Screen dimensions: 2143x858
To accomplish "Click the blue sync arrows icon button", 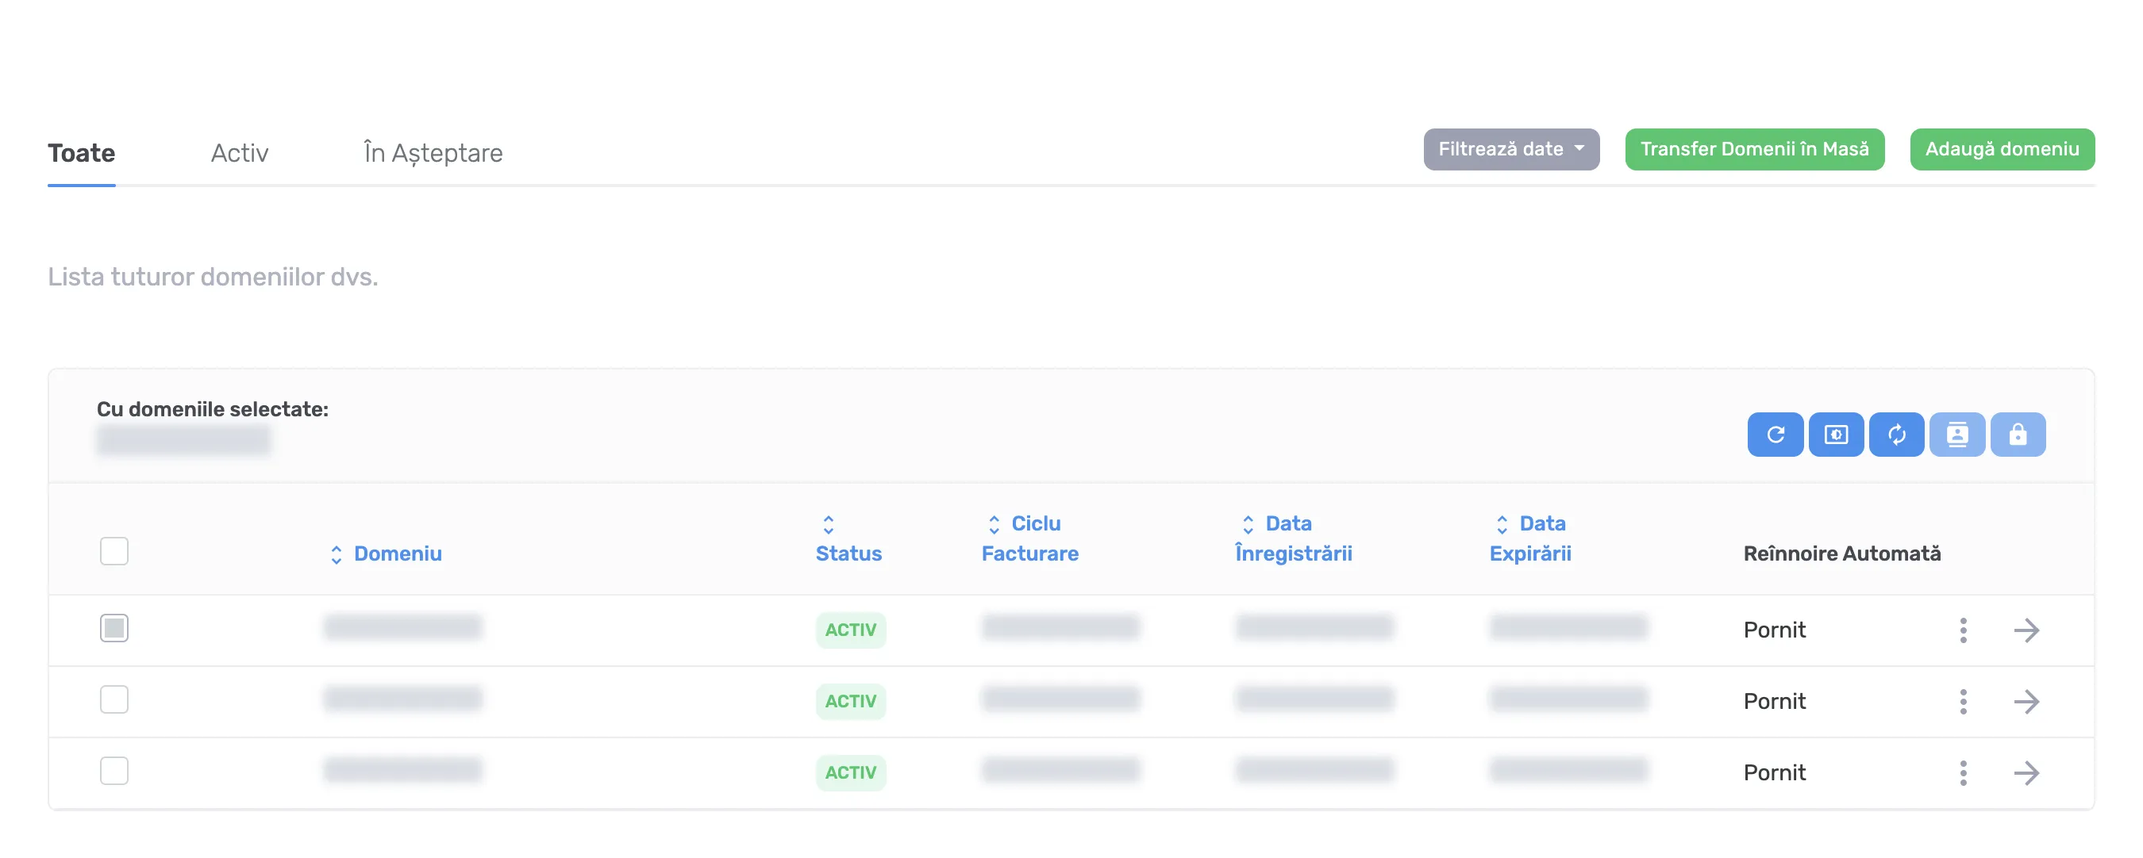I will point(1896,434).
